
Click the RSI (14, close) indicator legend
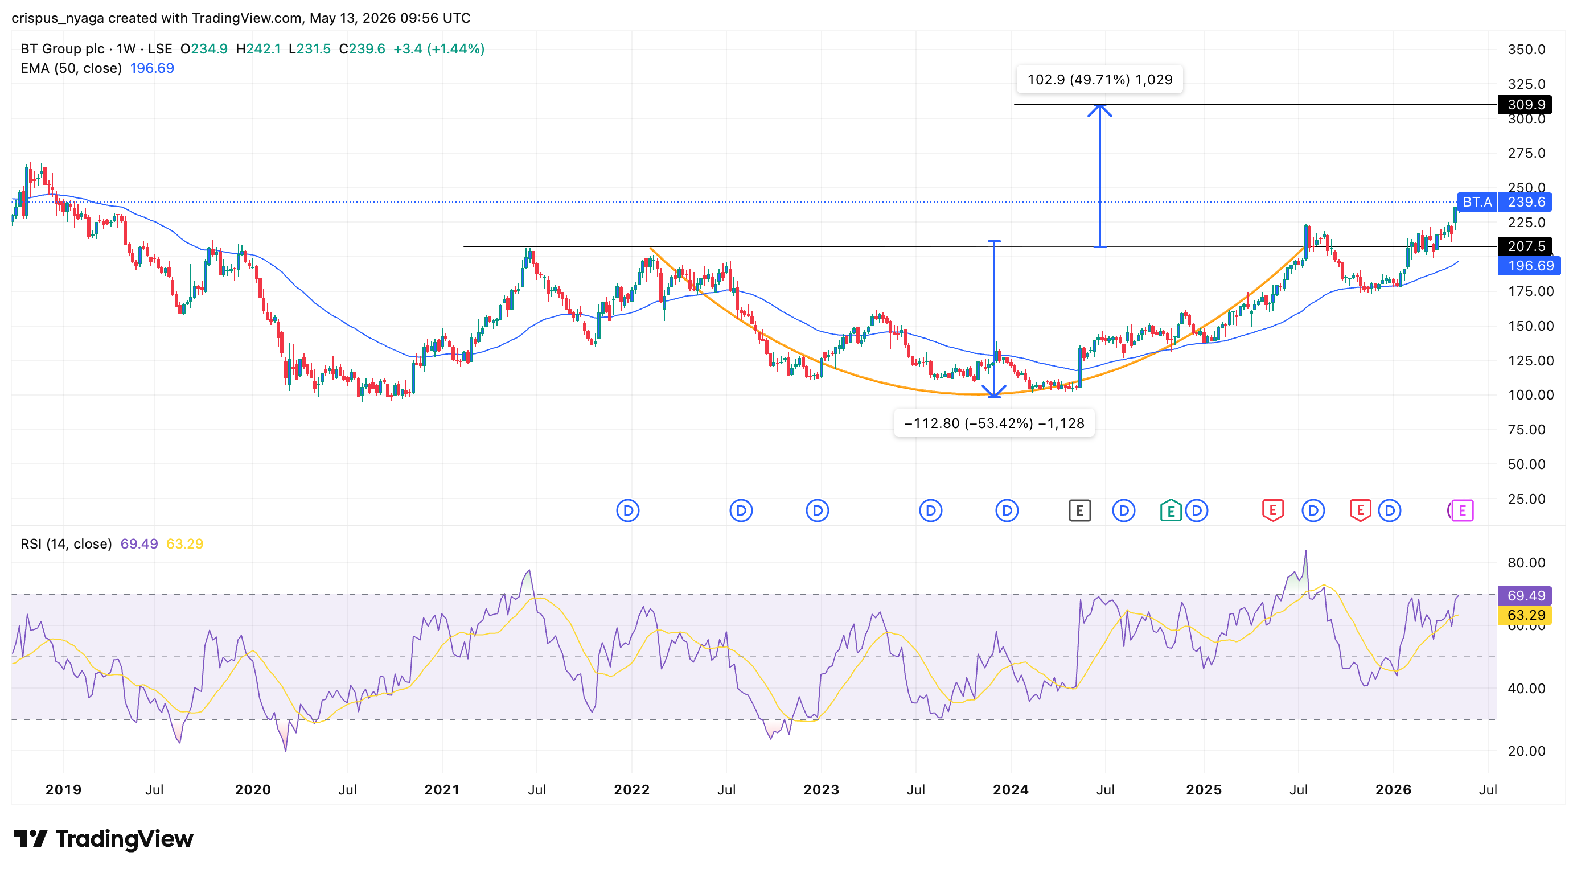tap(66, 544)
